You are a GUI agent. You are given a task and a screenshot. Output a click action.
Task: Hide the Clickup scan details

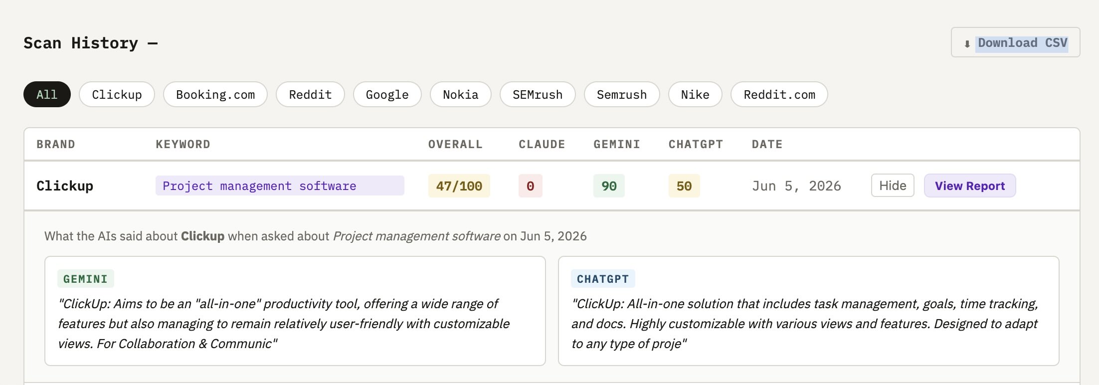[x=893, y=186]
